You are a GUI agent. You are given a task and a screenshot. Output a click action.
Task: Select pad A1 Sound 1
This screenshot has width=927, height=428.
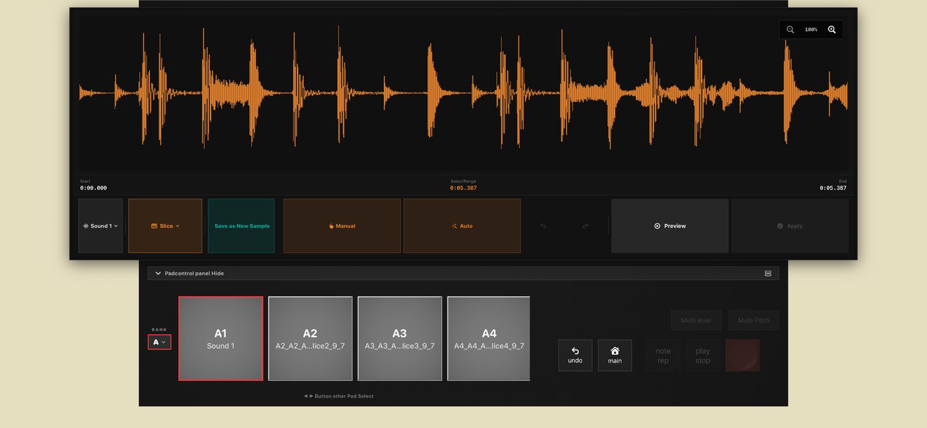[220, 339]
